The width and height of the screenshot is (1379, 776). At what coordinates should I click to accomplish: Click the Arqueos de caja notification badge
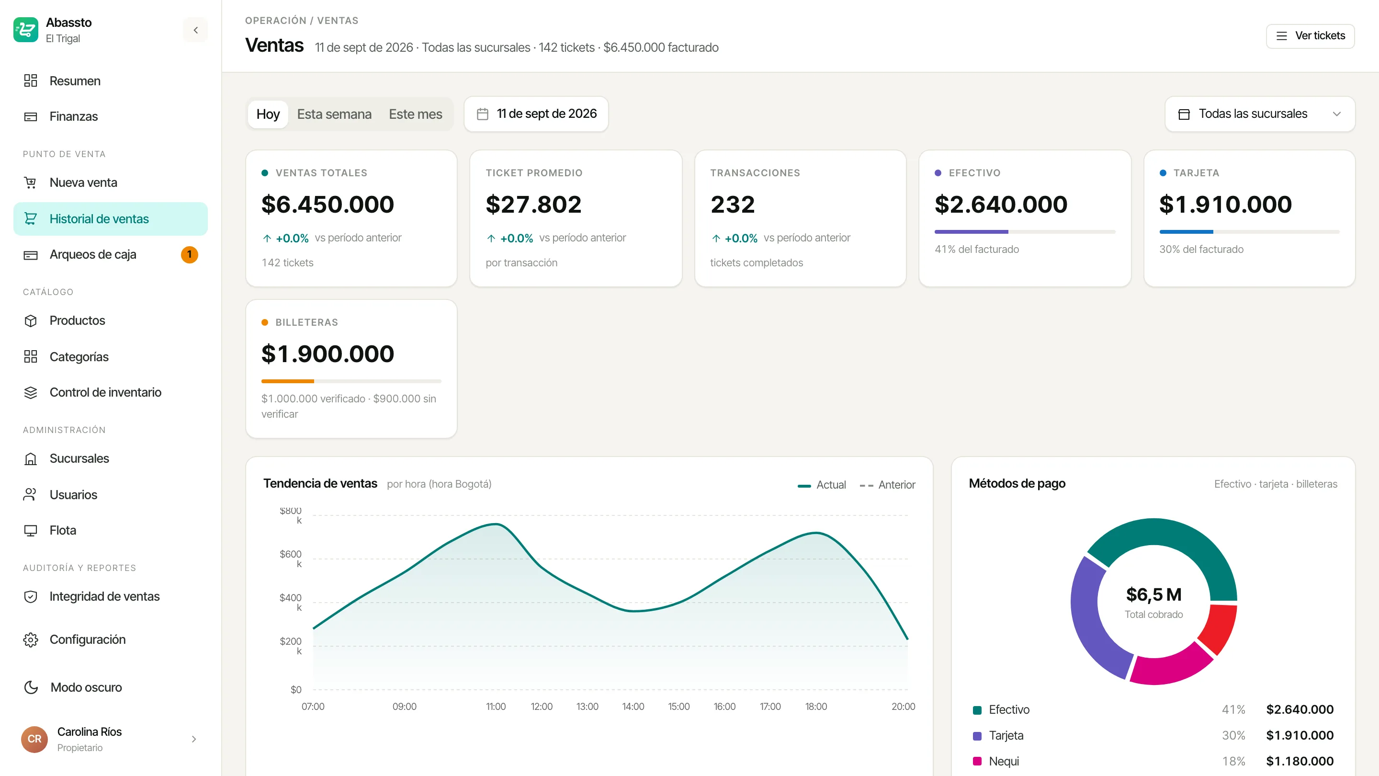point(190,255)
